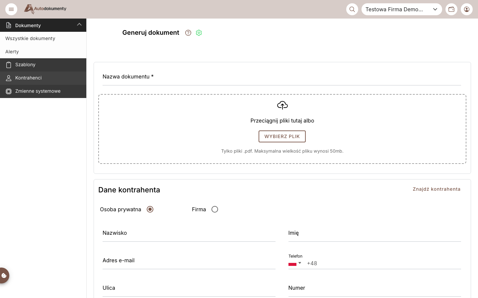This screenshot has width=478, height=298.
Task: Open the Szablony menu item
Action: [43, 65]
